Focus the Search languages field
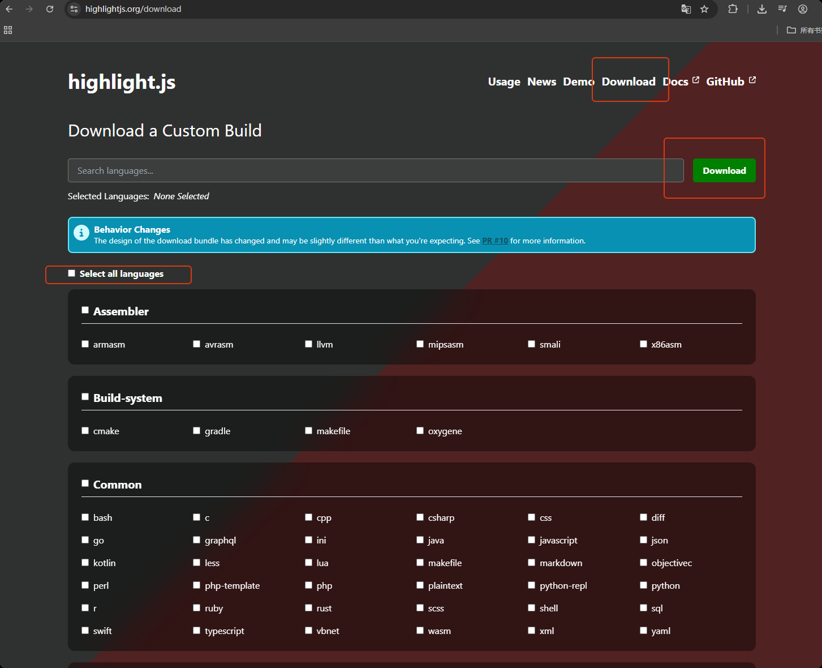The height and width of the screenshot is (668, 822). click(x=376, y=170)
